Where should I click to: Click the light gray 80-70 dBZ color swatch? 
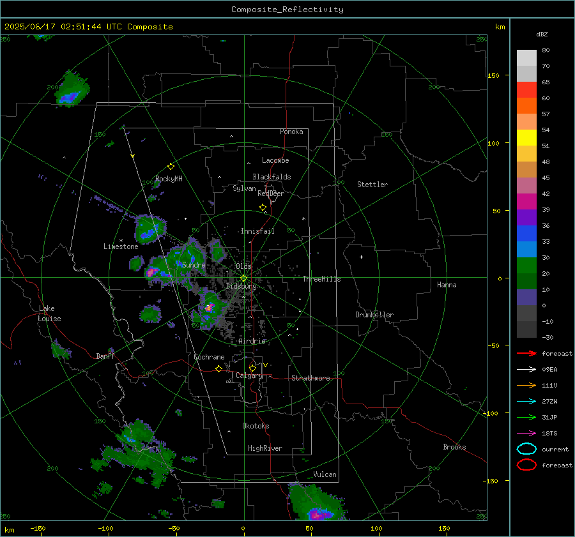pos(526,58)
